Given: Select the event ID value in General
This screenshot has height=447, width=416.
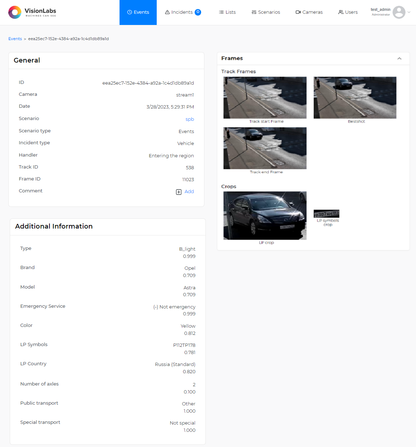Looking at the screenshot, I should click(x=148, y=83).
